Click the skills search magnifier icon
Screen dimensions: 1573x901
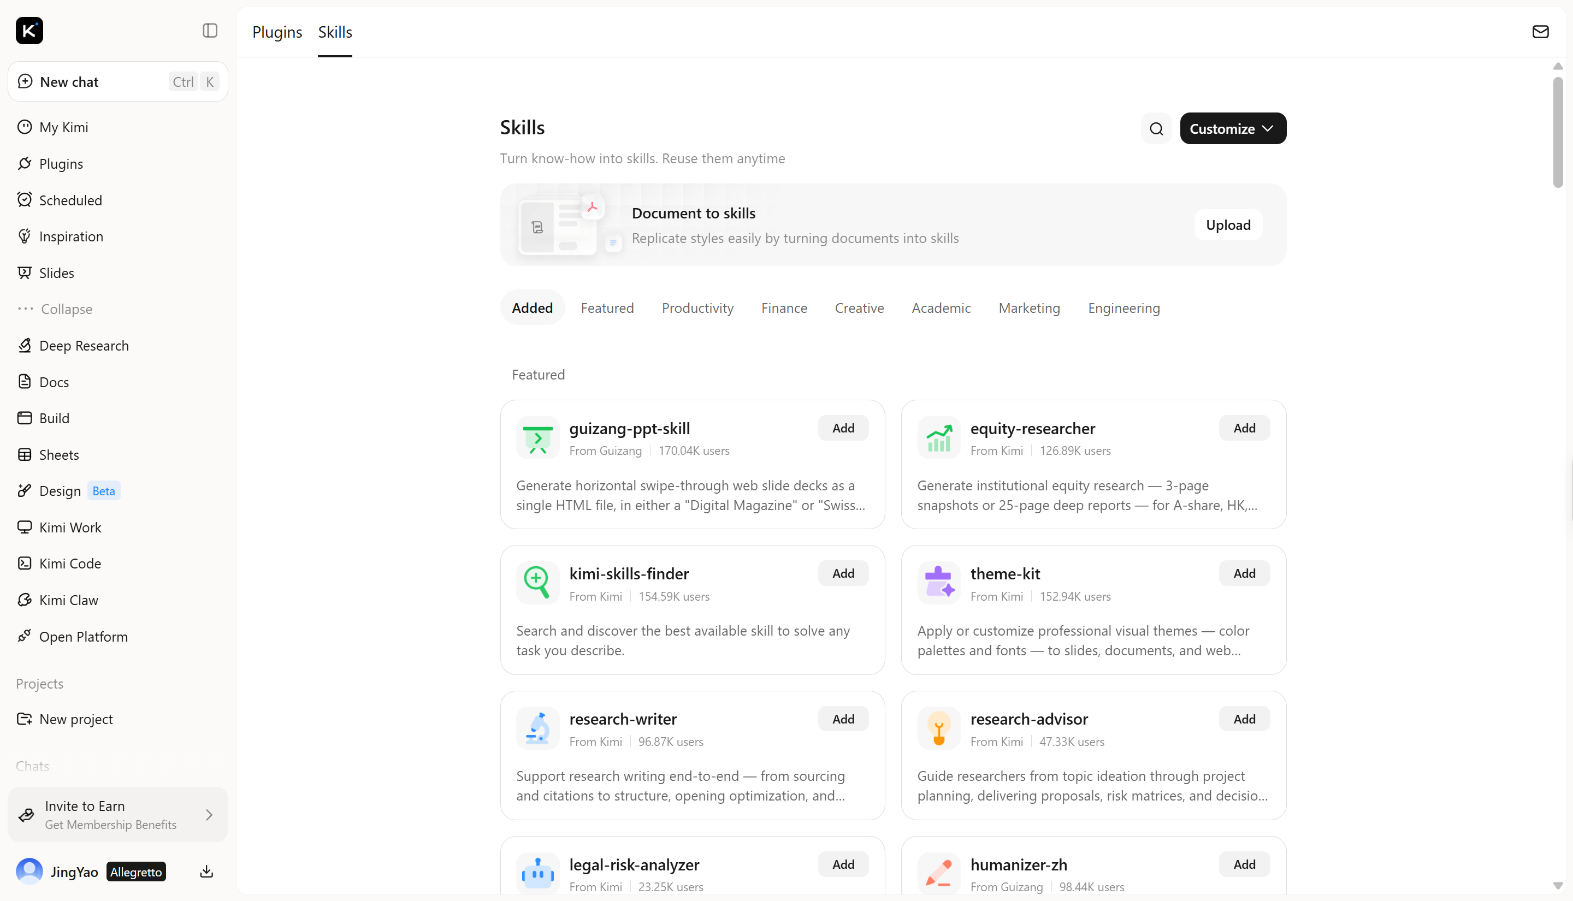(1156, 129)
